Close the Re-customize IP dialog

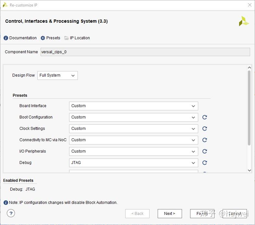pyautogui.click(x=249, y=5)
